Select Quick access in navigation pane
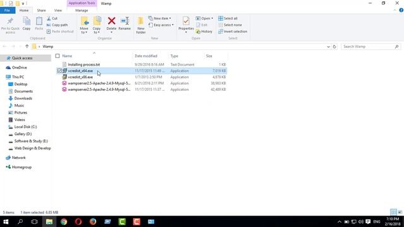Image resolution: width=404 pixels, height=227 pixels. tap(25, 58)
